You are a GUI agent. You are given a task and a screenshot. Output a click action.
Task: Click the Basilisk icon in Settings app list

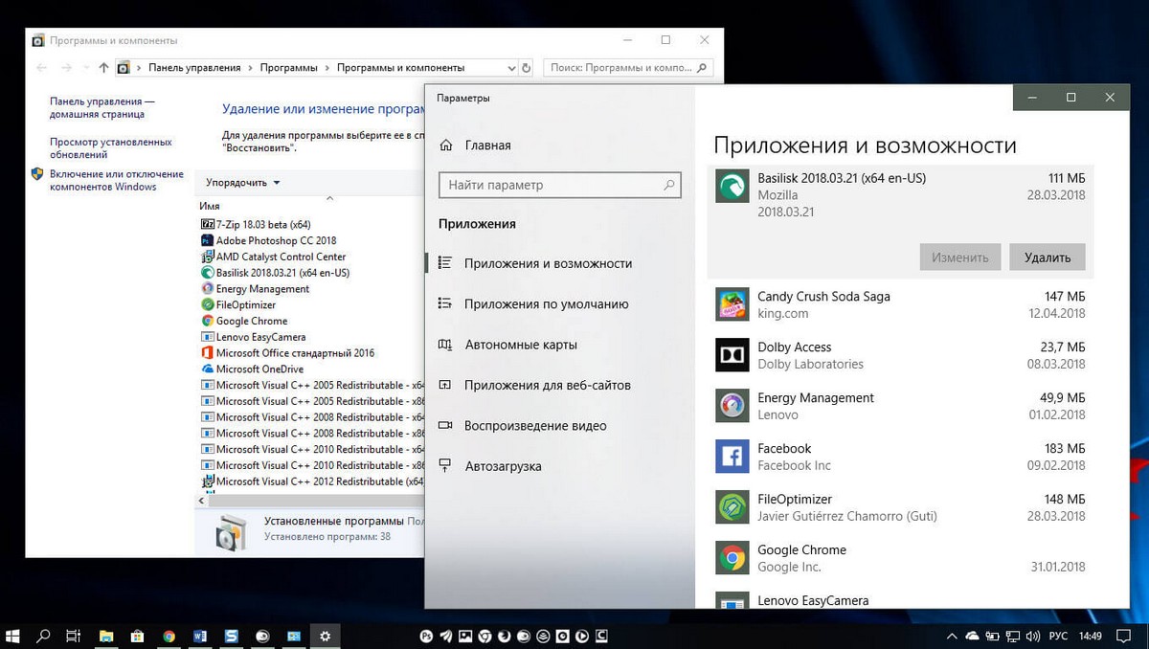coord(732,186)
